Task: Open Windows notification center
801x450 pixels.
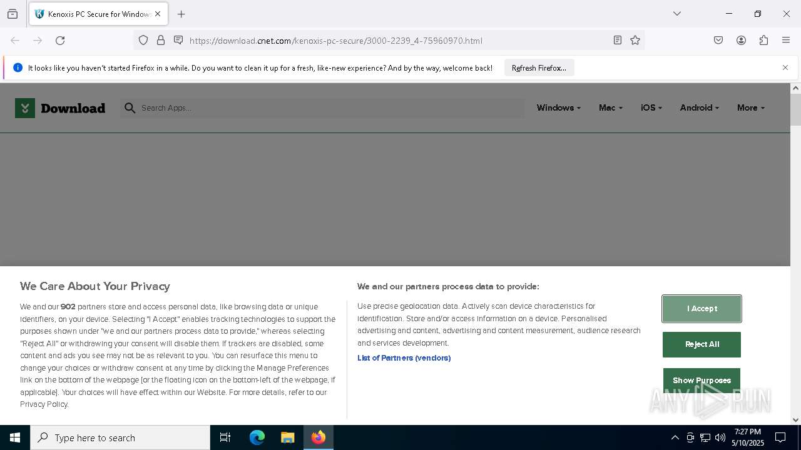Action: [x=781, y=437]
